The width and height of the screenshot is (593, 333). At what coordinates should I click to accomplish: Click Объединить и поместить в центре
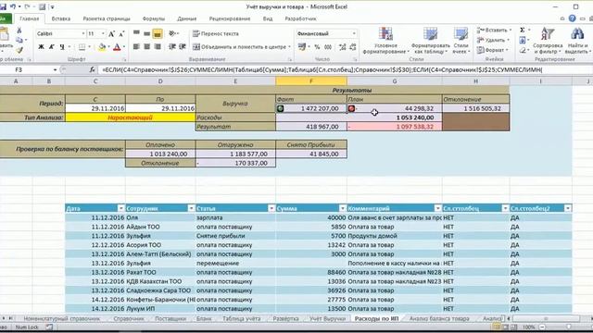[x=240, y=47]
